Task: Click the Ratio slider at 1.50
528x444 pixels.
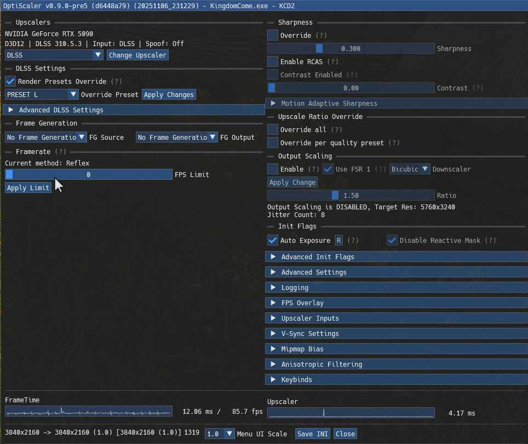Action: point(351,195)
